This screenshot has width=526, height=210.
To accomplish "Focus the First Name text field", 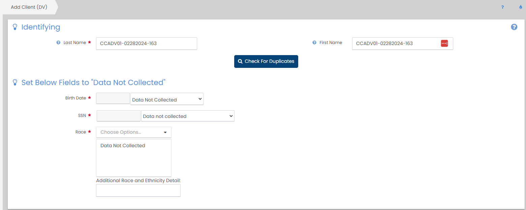I will coord(396,43).
